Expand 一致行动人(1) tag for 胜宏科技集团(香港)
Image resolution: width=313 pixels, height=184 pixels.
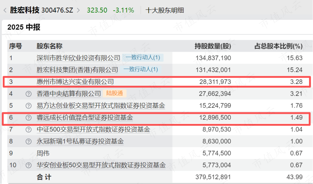140,69
